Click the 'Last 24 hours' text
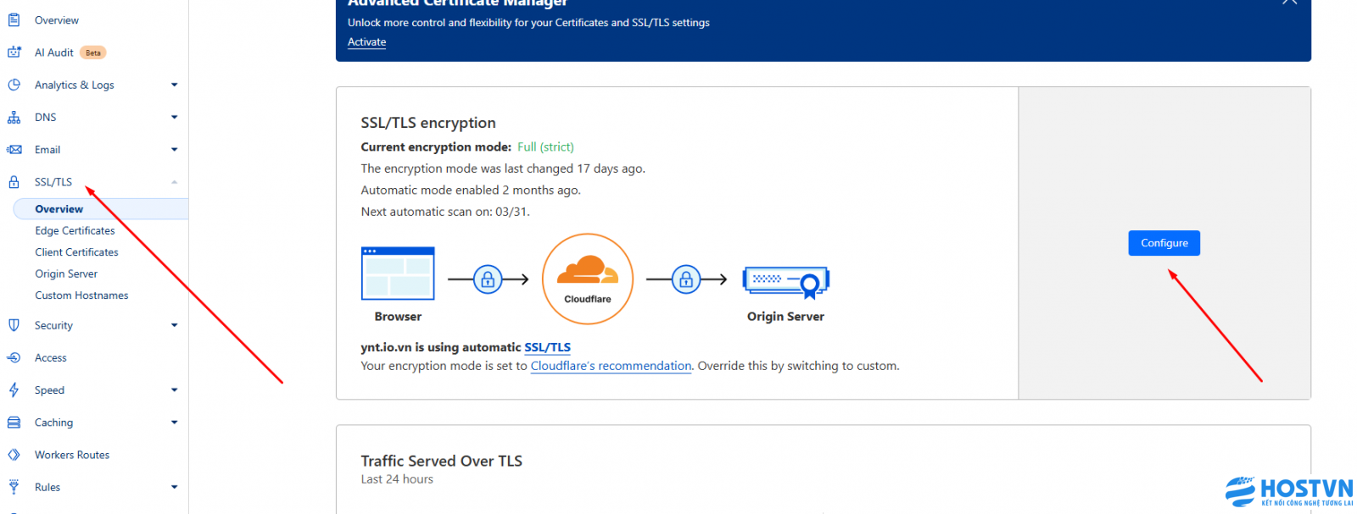The image size is (1357, 514). 397,479
